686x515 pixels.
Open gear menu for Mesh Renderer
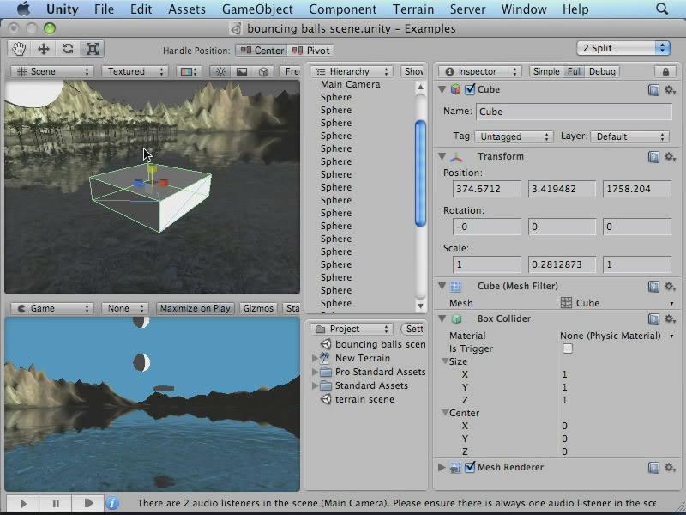click(670, 467)
